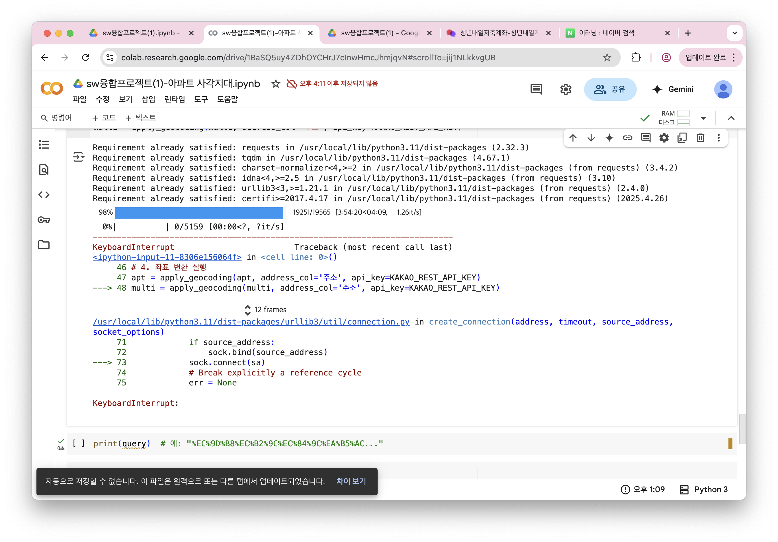Open the find and replace sidebar icon
This screenshot has width=778, height=542.
point(44,170)
